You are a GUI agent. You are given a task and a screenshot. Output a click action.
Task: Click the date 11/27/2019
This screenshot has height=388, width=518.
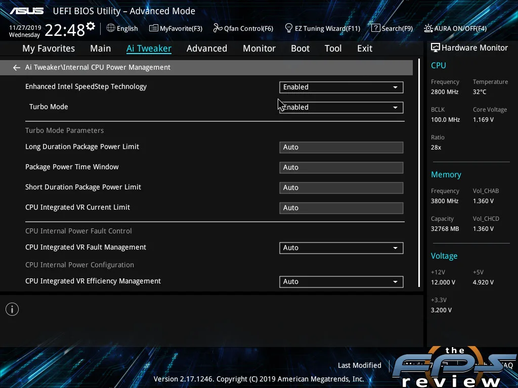click(25, 27)
